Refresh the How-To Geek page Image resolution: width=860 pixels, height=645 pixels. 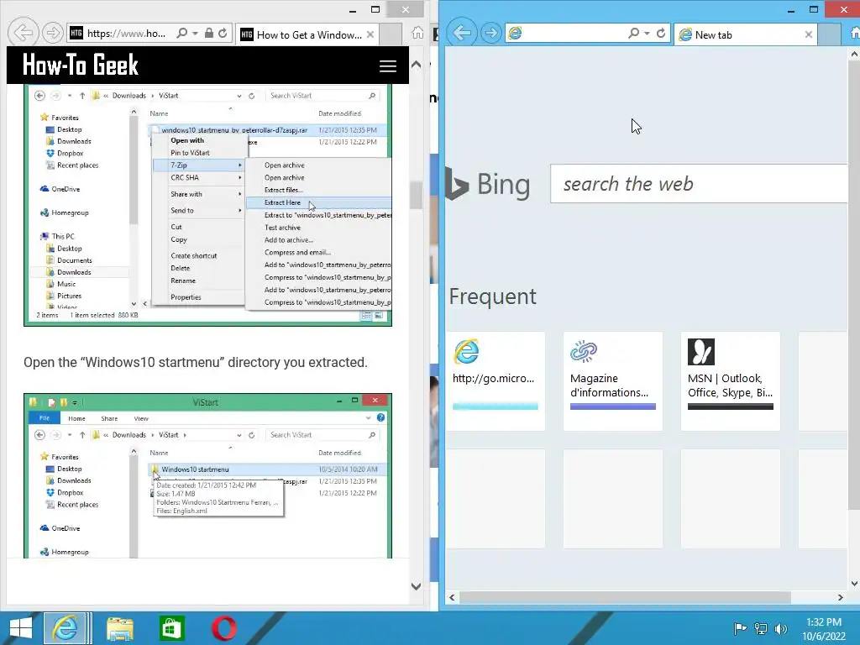[x=223, y=34]
